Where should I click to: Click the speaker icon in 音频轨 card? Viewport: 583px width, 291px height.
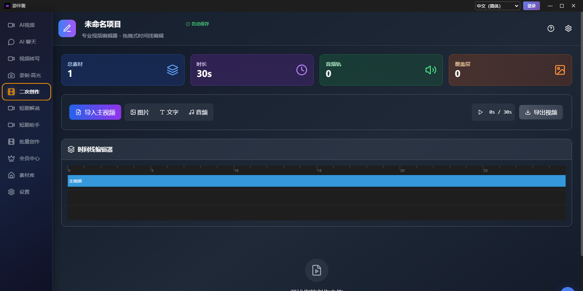coord(431,70)
